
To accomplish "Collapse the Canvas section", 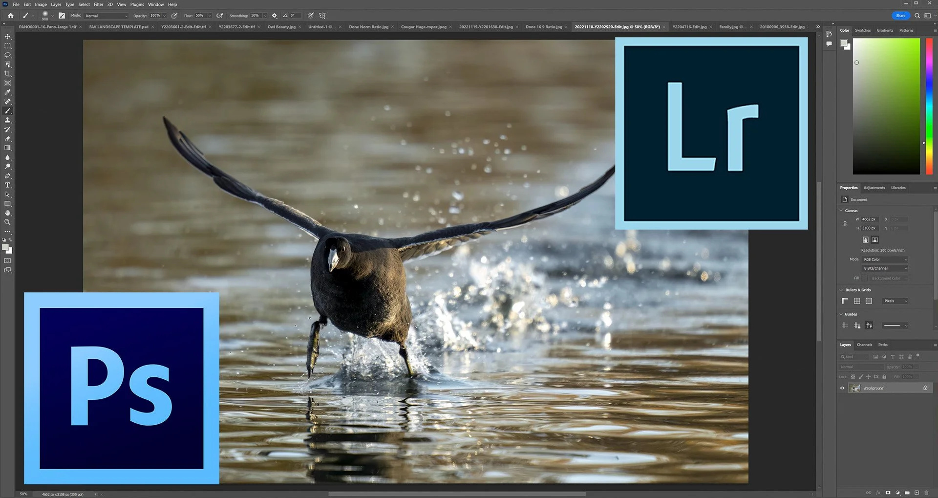I will (841, 211).
